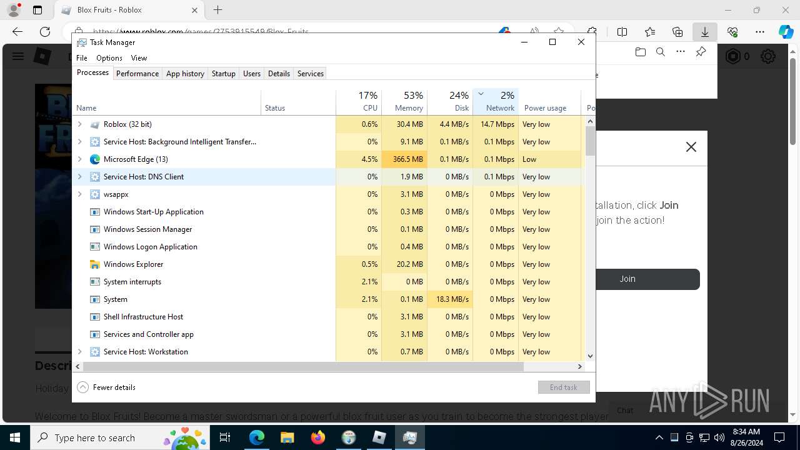Expand the Roblox (32 bit) process group
This screenshot has height=450, width=800.
pos(79,124)
